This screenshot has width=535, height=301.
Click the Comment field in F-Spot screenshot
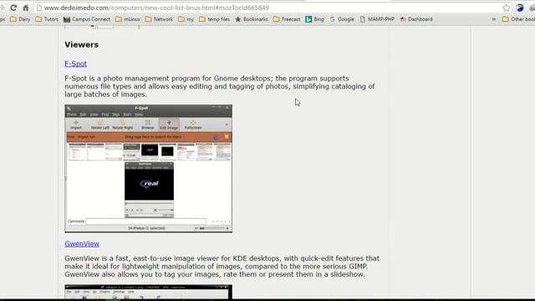(146, 221)
